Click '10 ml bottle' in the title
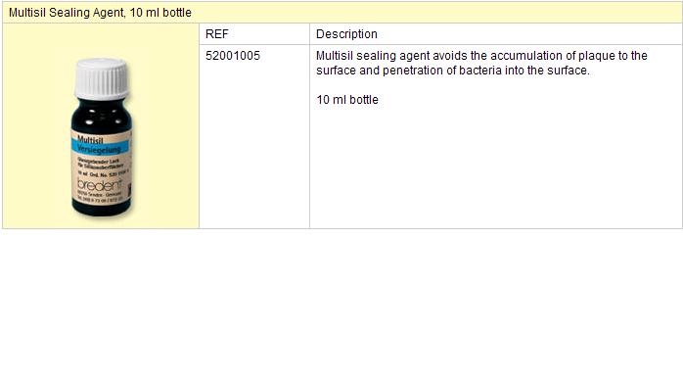The width and height of the screenshot is (683, 383). coord(160,12)
